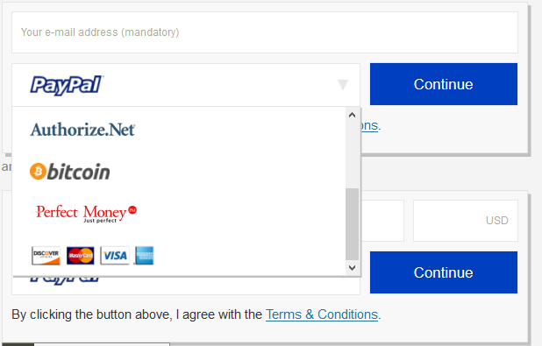Click the PayPal logo in selector

click(67, 85)
